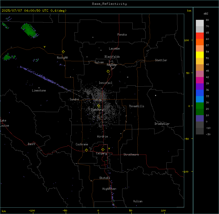Select the blue 33-36 dBZ legend swatch
The width and height of the screenshot is (219, 214).
click(x=200, y=93)
